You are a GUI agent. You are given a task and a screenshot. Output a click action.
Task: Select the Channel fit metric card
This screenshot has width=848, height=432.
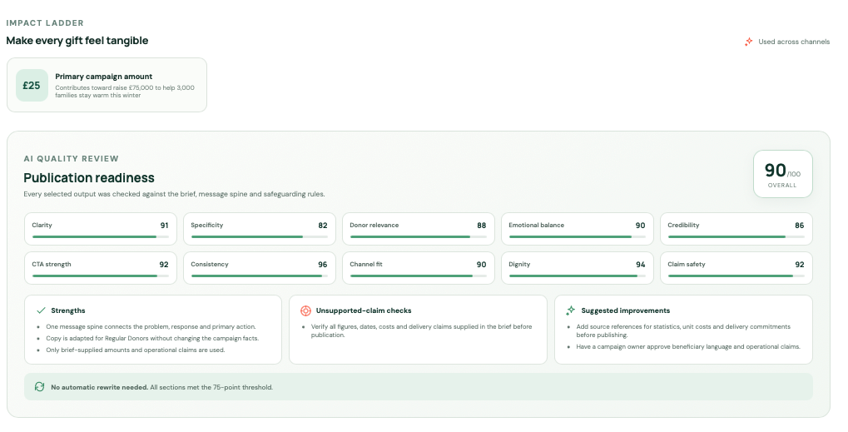click(x=418, y=268)
